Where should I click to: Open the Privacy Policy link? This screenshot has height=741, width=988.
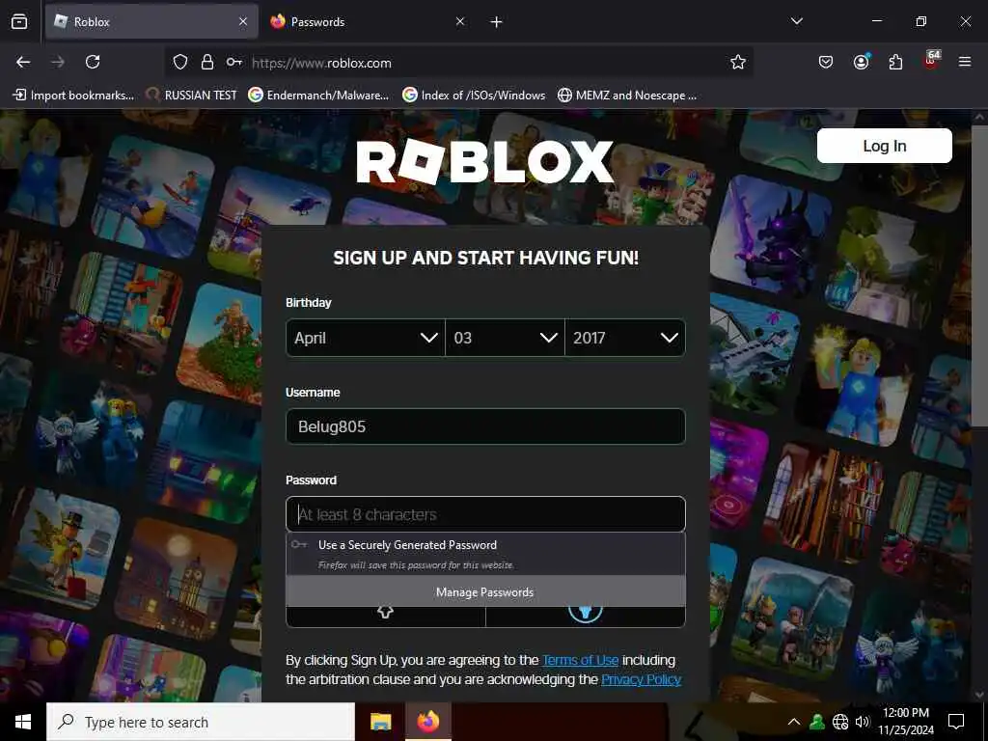641,679
